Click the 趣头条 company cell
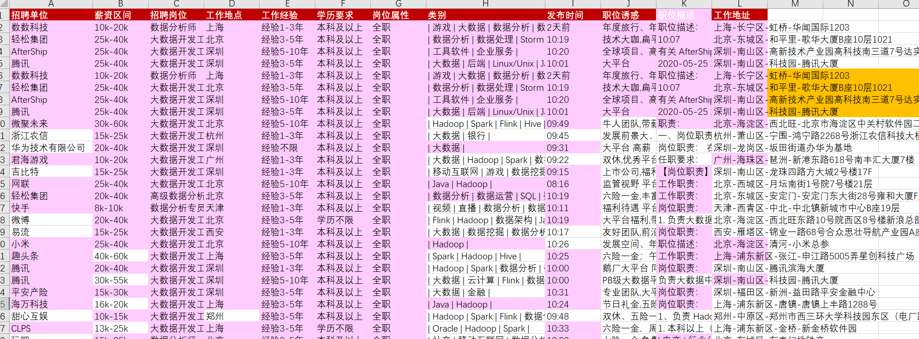The width and height of the screenshot is (919, 339). 51,256
